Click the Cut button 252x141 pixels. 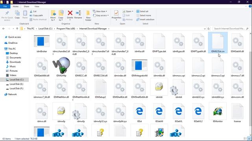33,11
